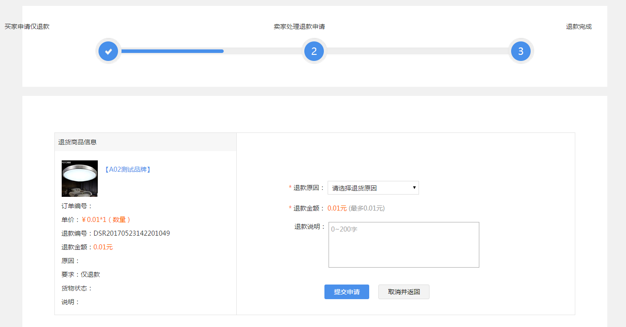Click the step 2 circle icon

314,51
